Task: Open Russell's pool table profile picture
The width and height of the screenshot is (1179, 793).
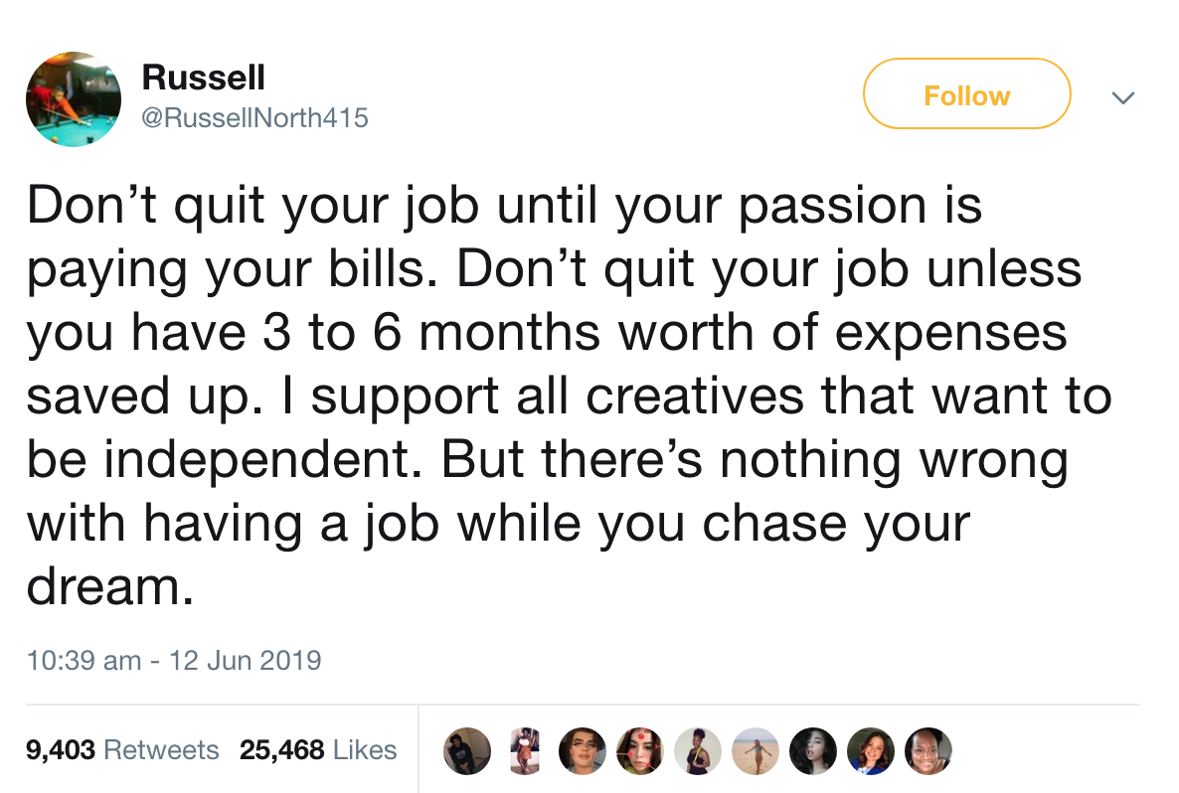Action: coord(74,99)
